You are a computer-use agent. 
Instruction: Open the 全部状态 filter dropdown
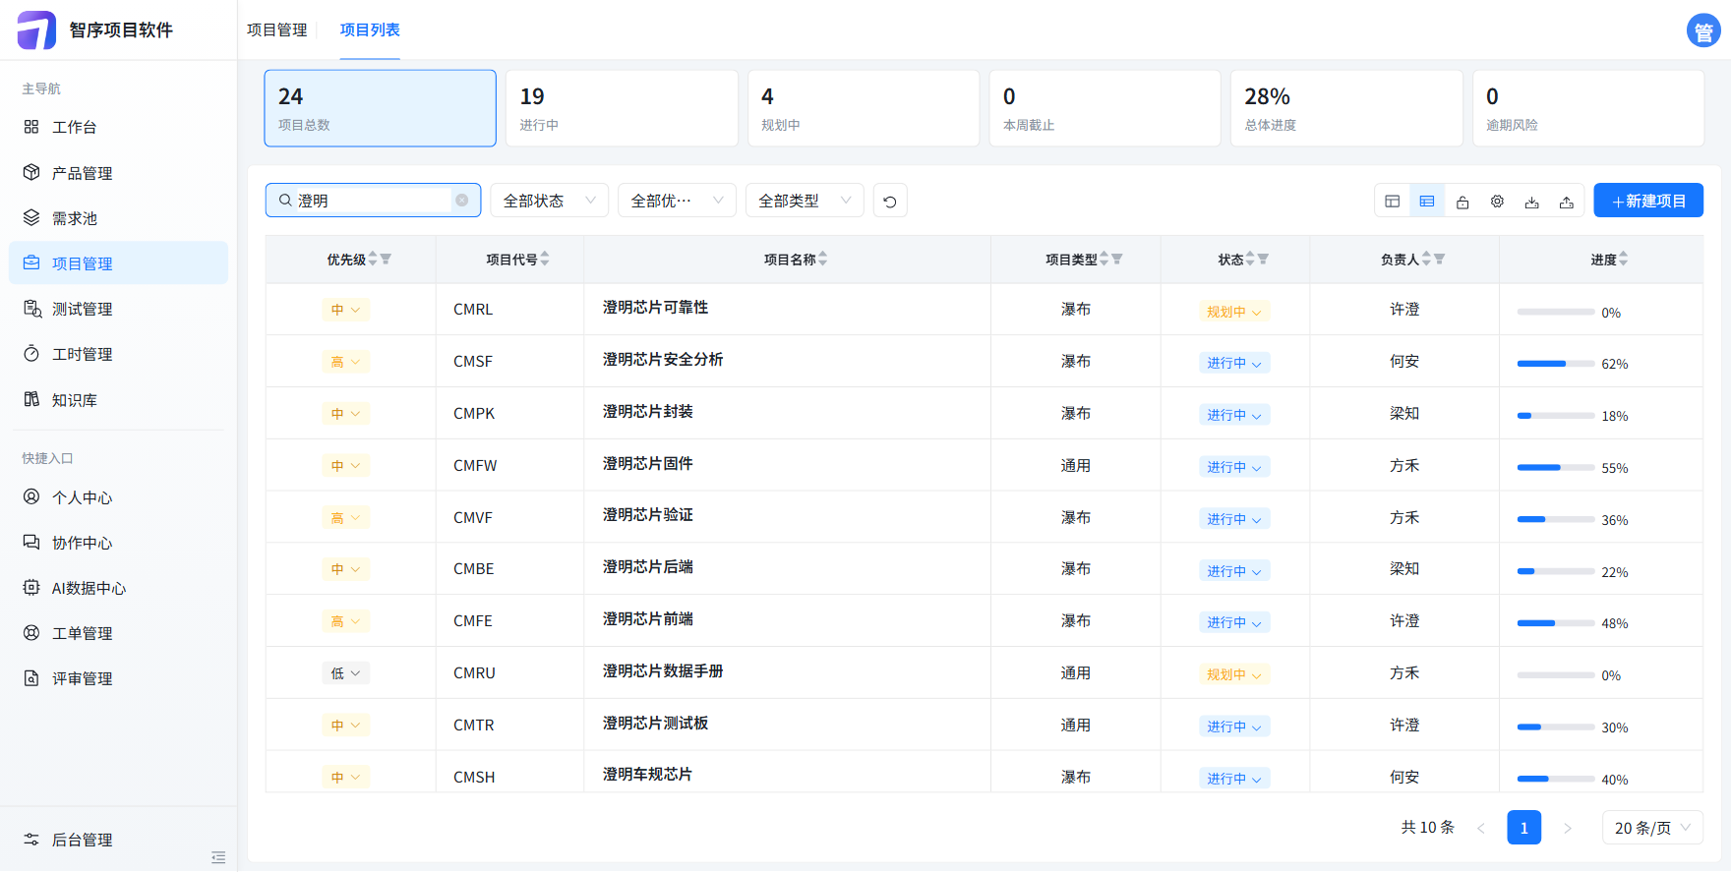point(550,201)
